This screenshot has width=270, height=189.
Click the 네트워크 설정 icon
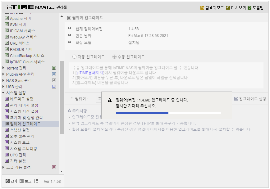tap(7, 99)
